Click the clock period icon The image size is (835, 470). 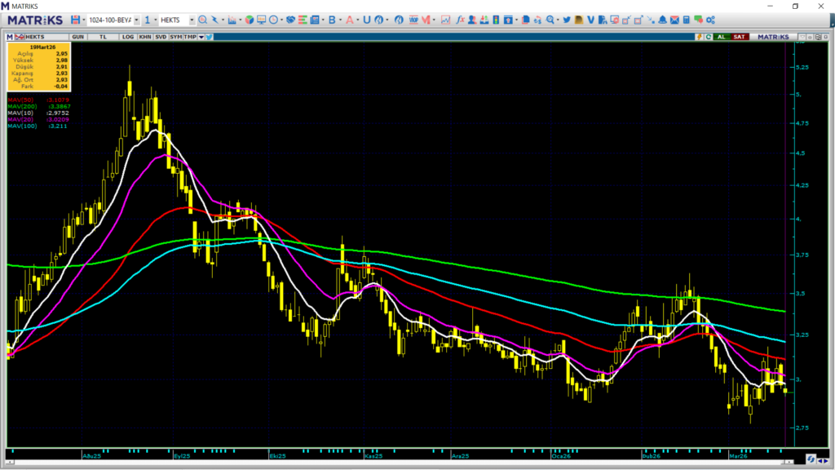(x=273, y=20)
